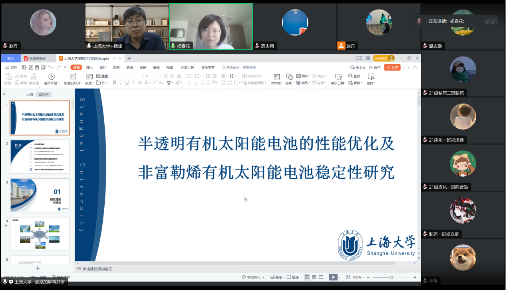Click the Decrease Font Size icon

tap(172, 76)
